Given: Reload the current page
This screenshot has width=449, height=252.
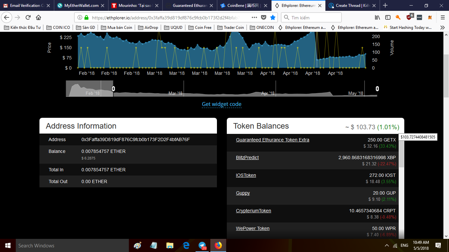Looking at the screenshot, I should point(28,17).
